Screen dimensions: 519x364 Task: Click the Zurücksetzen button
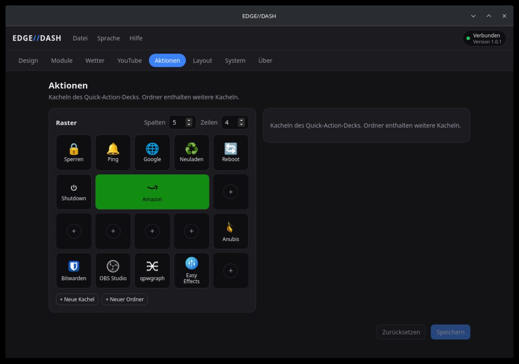click(x=401, y=332)
